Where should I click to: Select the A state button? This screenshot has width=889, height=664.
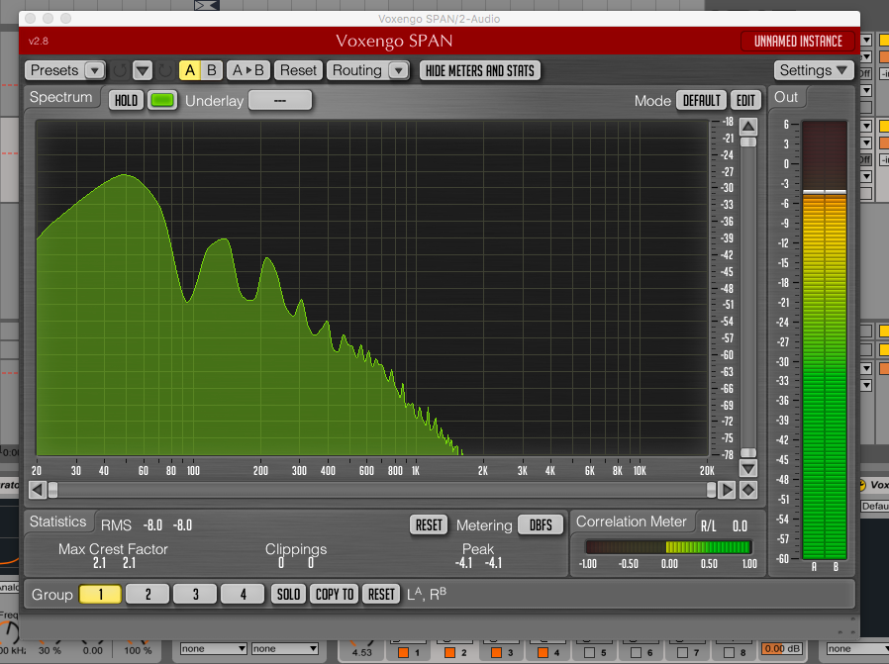pyautogui.click(x=190, y=71)
